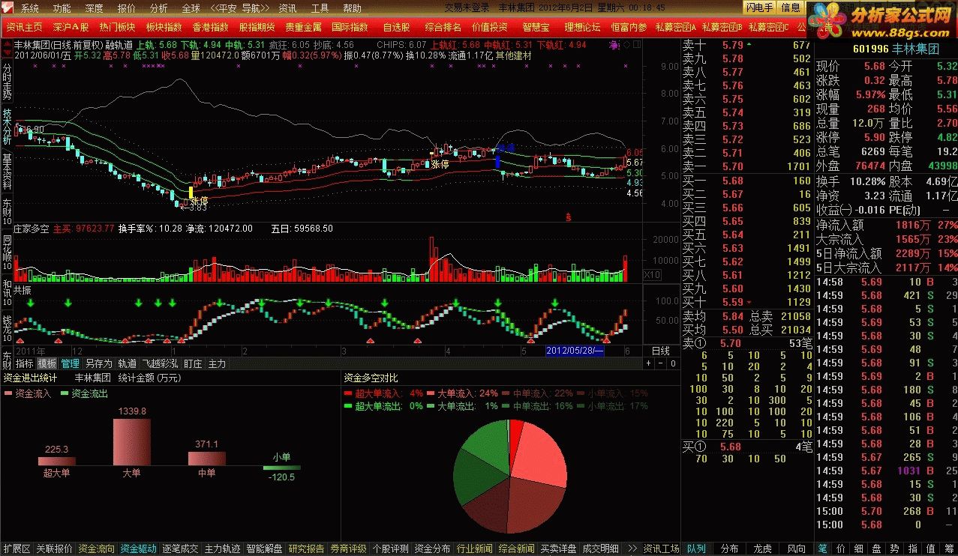Click the 大单 inflow bar 1339.8
Image resolution: width=958 pixels, height=556 pixels.
pos(133,442)
